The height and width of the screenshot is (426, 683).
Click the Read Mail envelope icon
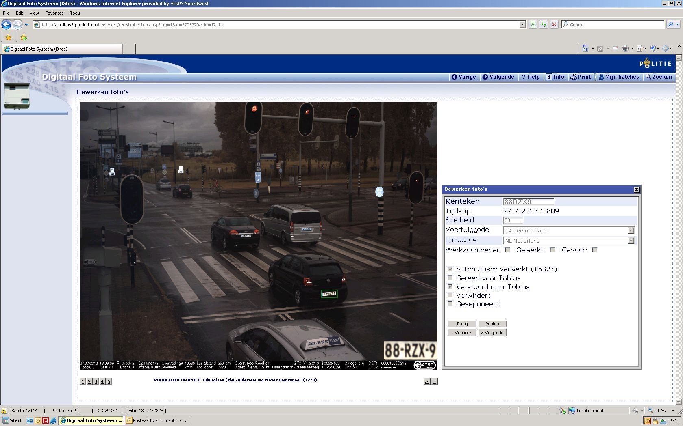616,48
